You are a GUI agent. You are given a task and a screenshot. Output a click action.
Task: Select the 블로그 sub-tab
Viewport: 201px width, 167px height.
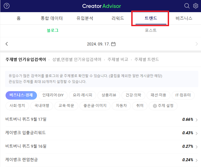[x=53, y=30]
